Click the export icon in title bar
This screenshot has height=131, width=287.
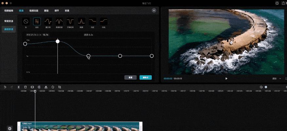point(283,3)
